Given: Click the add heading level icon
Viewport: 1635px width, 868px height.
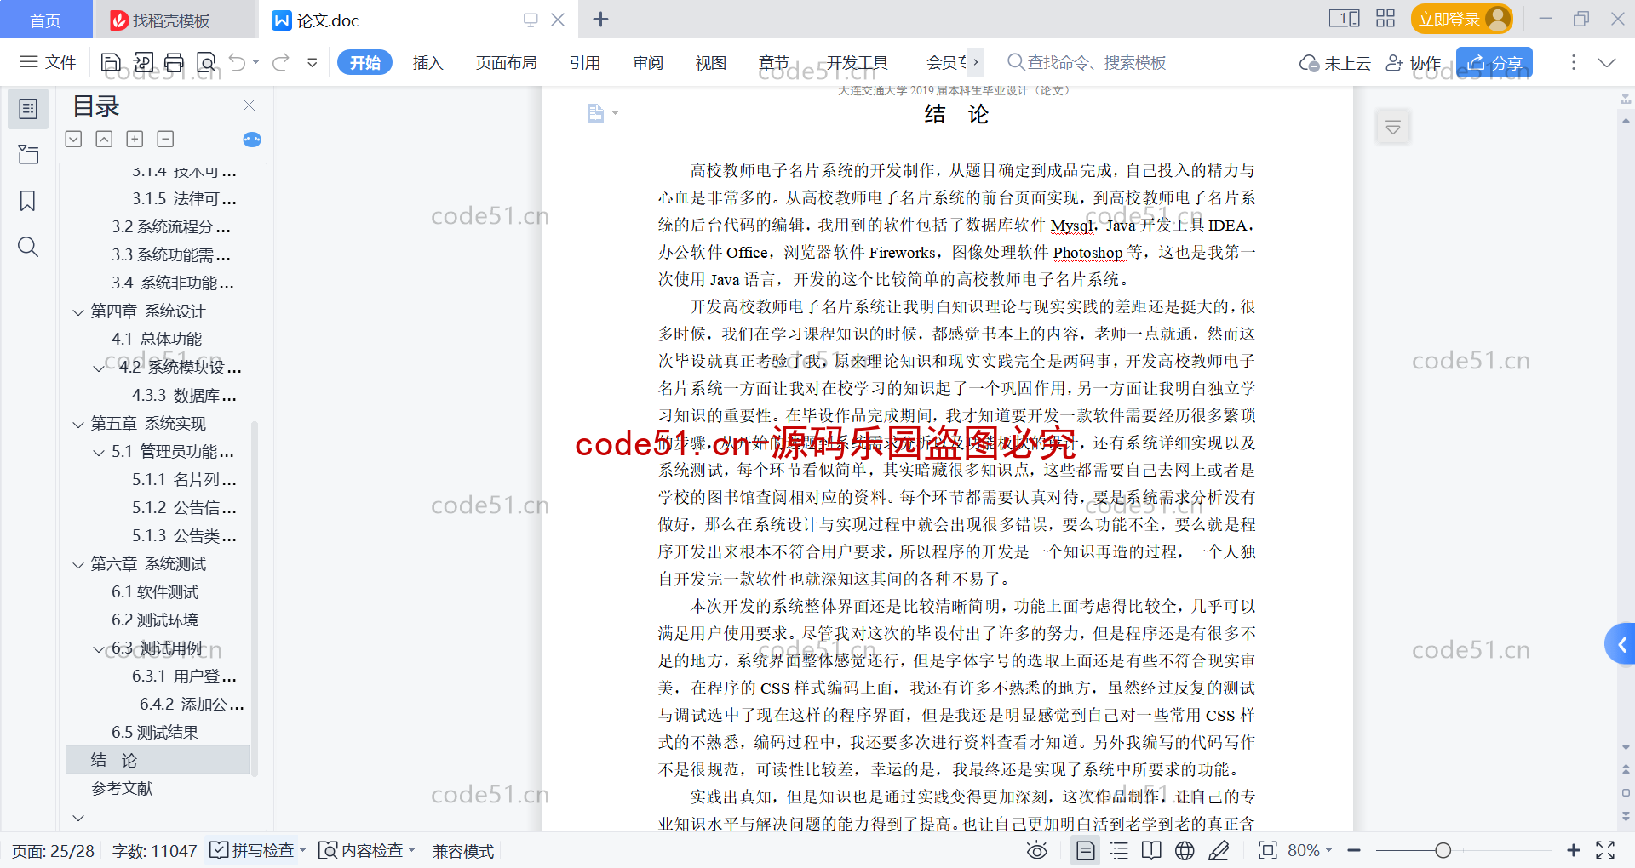Looking at the screenshot, I should pos(135,139).
